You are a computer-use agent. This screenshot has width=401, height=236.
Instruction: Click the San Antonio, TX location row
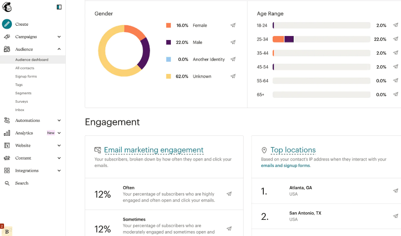(326, 216)
